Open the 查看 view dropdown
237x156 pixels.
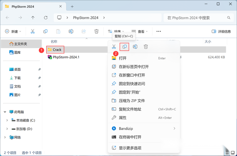pyautogui.click(x=139, y=31)
